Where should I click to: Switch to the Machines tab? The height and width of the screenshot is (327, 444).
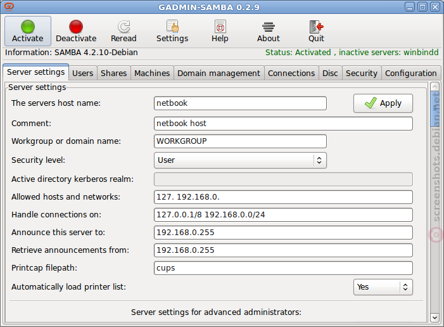152,73
